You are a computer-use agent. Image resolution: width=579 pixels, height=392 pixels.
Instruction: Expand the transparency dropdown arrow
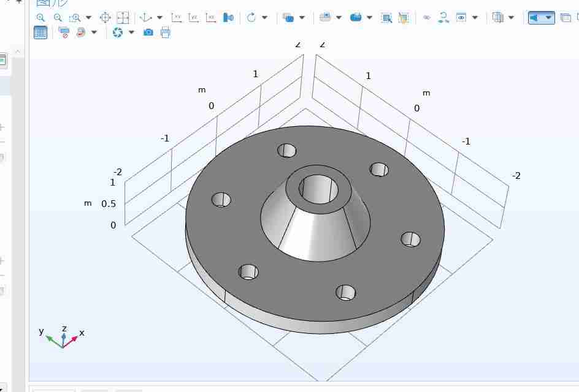302,18
